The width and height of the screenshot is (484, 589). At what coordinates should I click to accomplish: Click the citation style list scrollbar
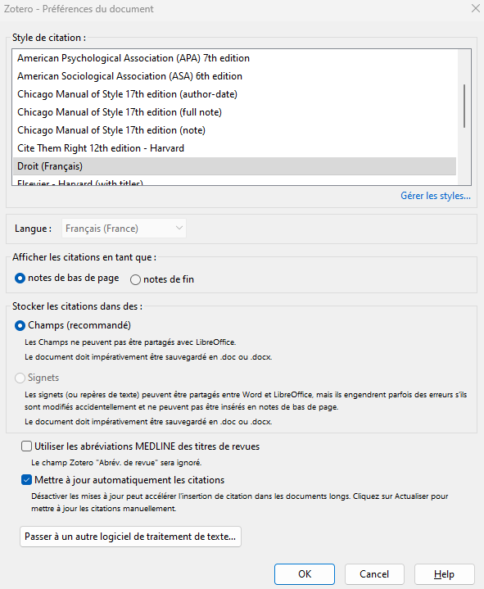(x=464, y=106)
